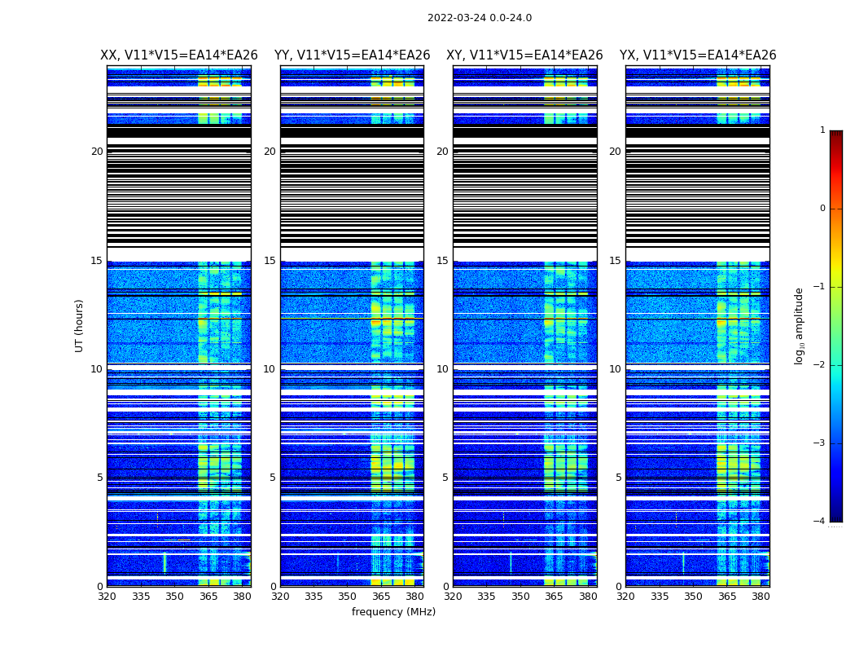Click the 350 frequency tick in XX panel

click(174, 597)
